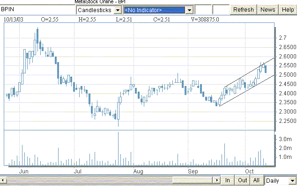Click the Jul month label

point(77,171)
